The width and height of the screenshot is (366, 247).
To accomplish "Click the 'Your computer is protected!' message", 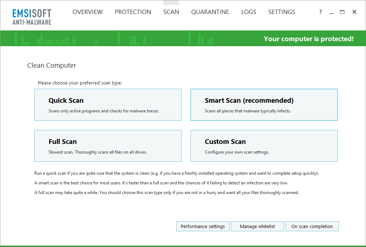I will coord(309,39).
